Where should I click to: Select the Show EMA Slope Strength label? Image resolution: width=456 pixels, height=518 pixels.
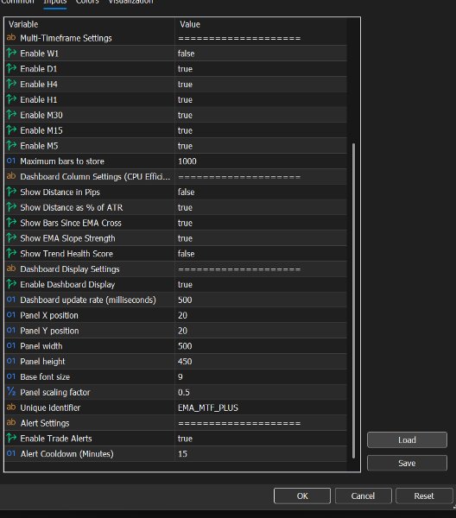click(67, 238)
